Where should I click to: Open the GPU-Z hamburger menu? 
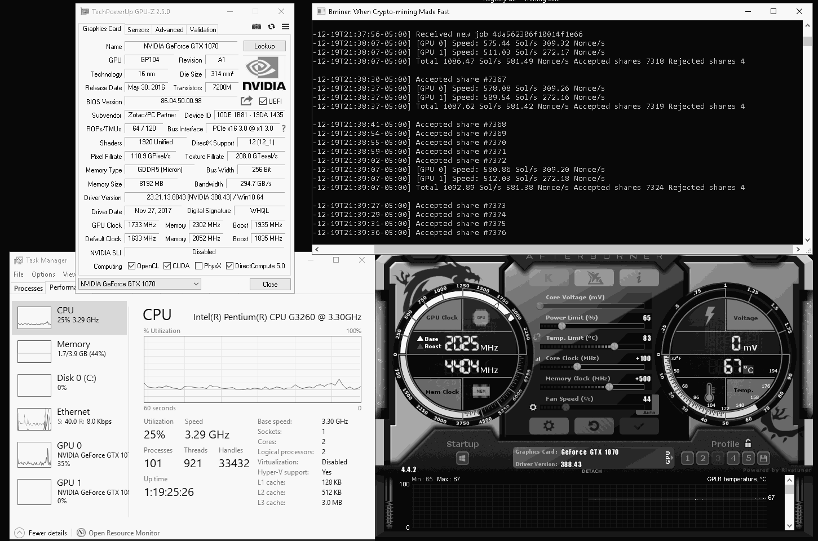[x=285, y=26]
